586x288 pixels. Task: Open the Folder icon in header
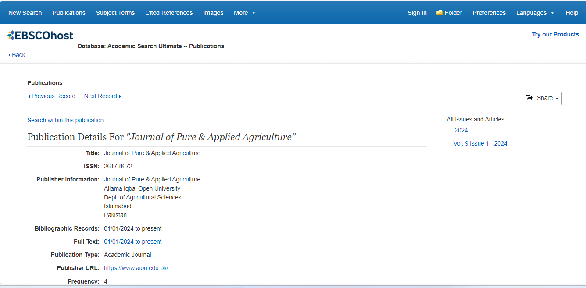click(439, 13)
